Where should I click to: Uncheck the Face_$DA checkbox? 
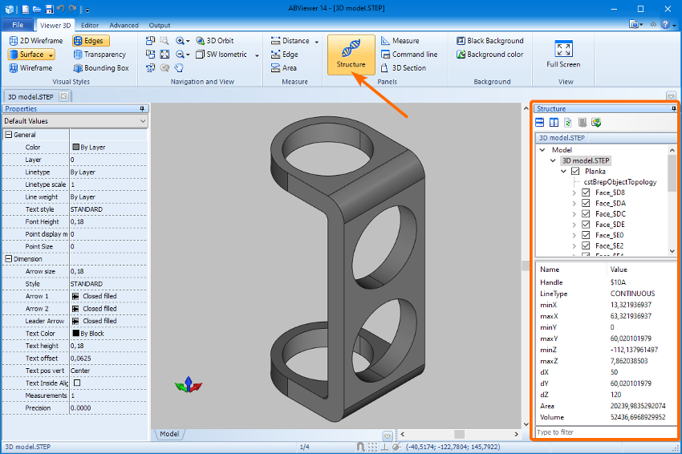tap(586, 203)
